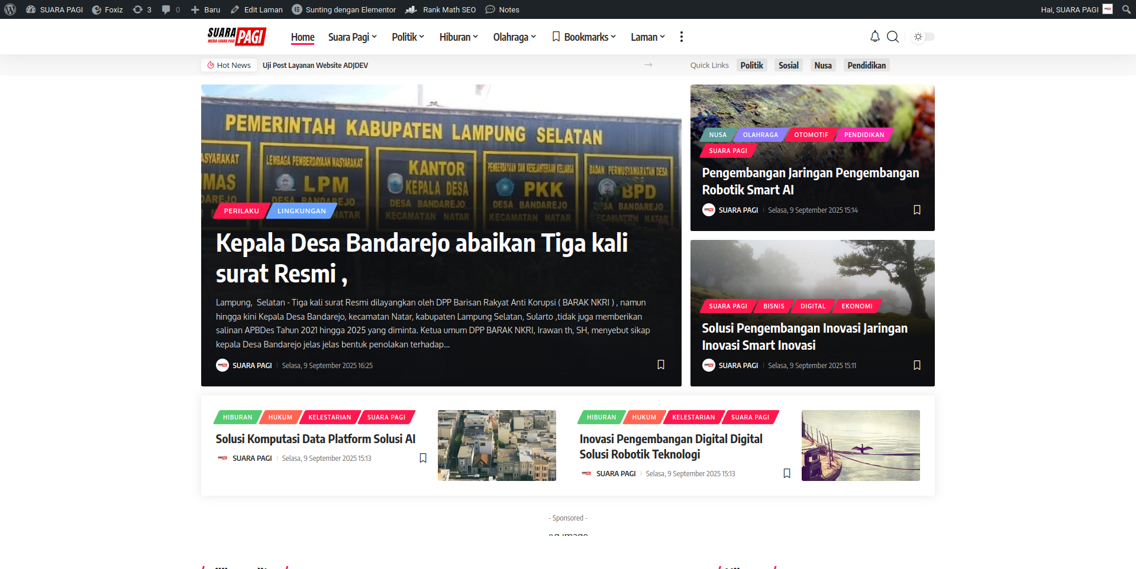Open Rank Math SEO menu
Image resolution: width=1136 pixels, height=569 pixels.
(x=441, y=9)
